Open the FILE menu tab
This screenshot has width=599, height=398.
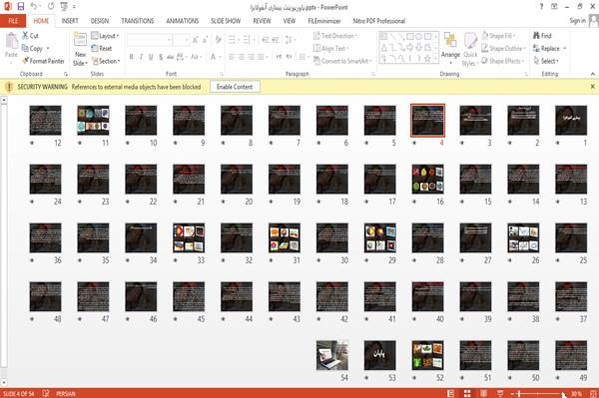(x=13, y=21)
